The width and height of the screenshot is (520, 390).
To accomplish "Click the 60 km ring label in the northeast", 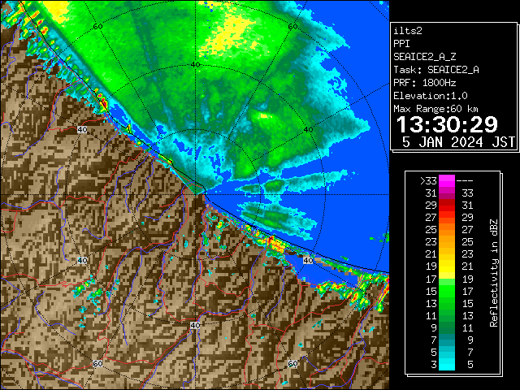I will tap(292, 27).
